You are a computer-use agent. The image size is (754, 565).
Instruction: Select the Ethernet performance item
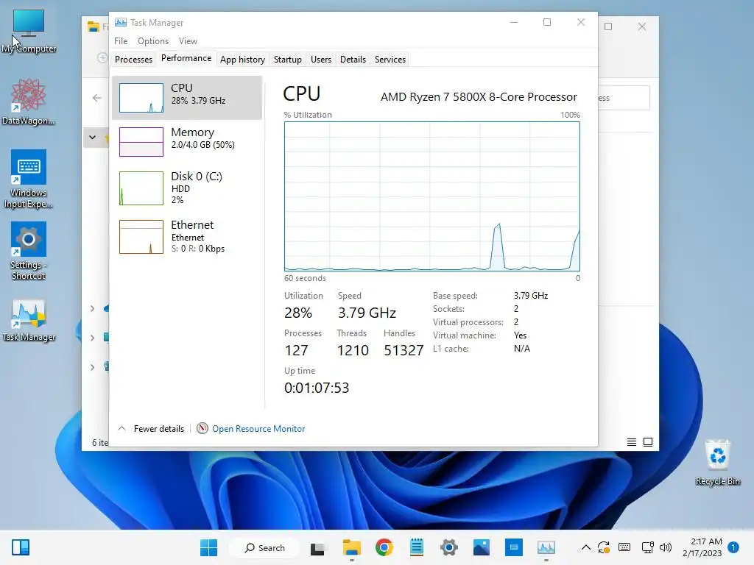[x=187, y=236]
